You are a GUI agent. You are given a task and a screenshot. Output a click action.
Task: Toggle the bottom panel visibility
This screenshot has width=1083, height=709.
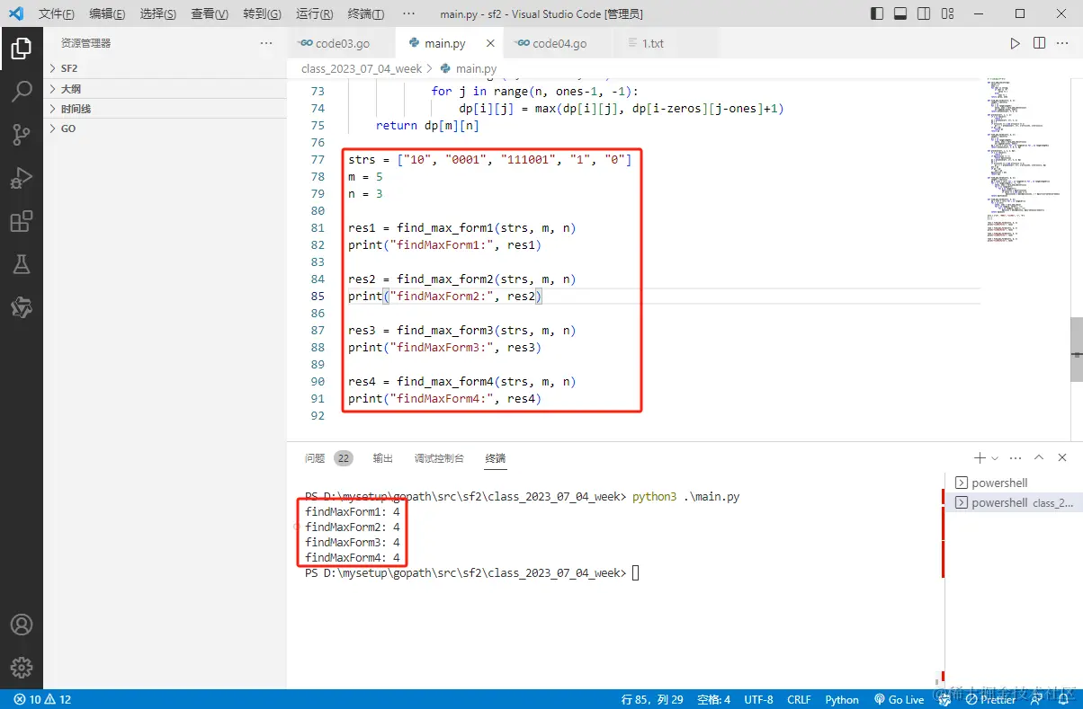(x=900, y=13)
